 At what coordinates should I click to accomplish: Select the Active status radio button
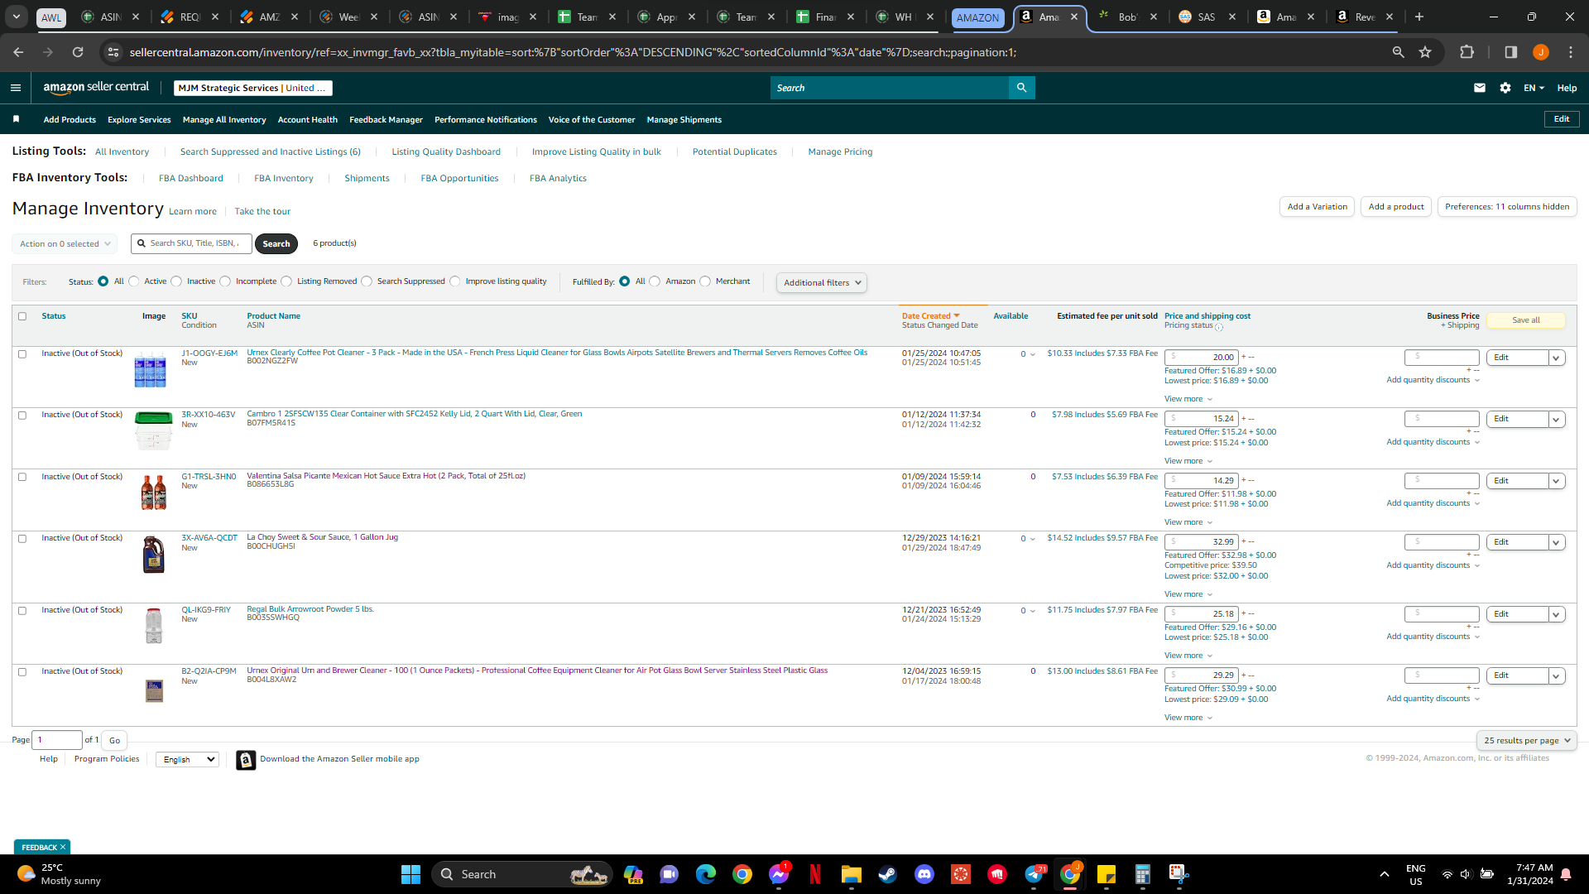(x=134, y=281)
